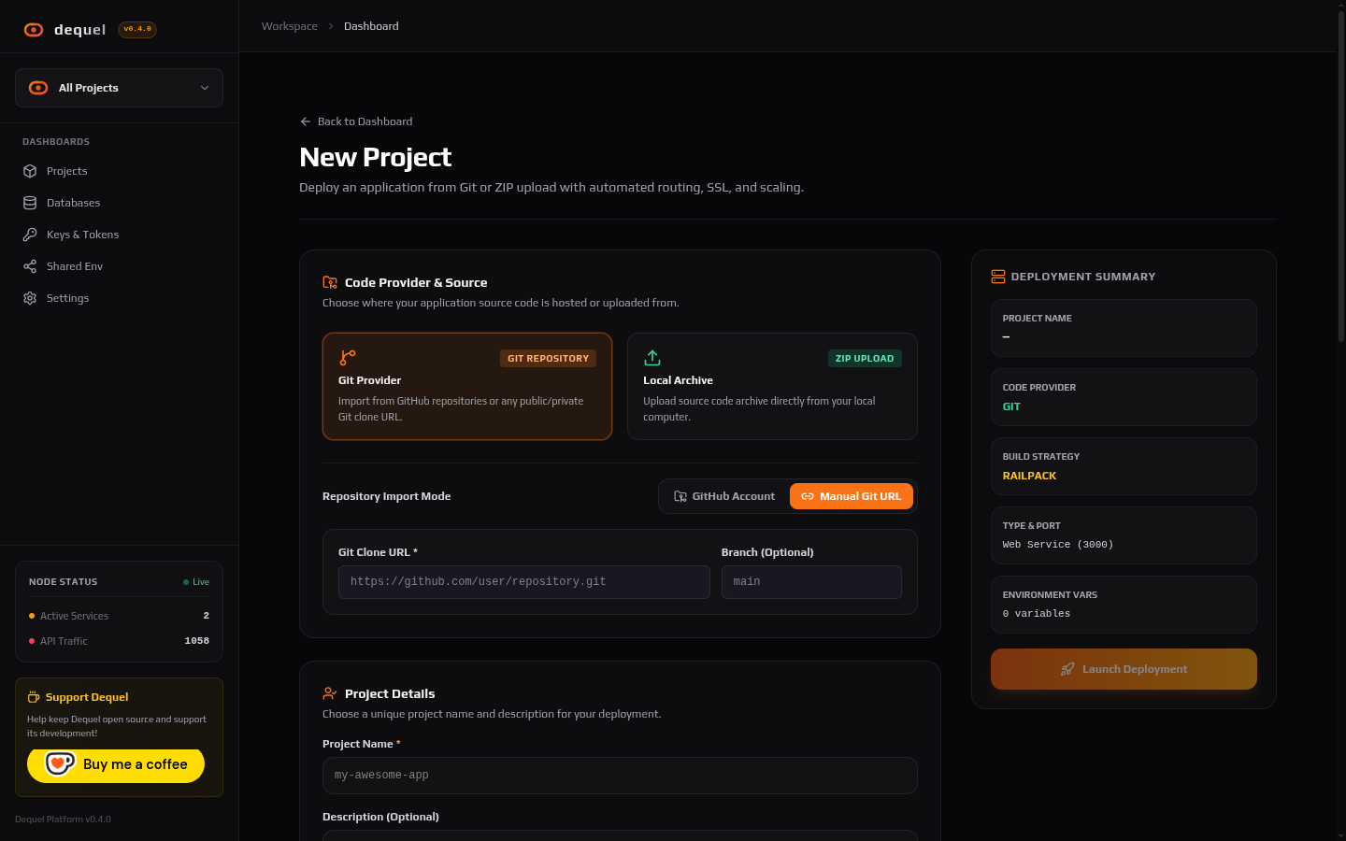This screenshot has height=841, width=1346.
Task: Click the Description (Optional) label
Action: [x=380, y=817]
